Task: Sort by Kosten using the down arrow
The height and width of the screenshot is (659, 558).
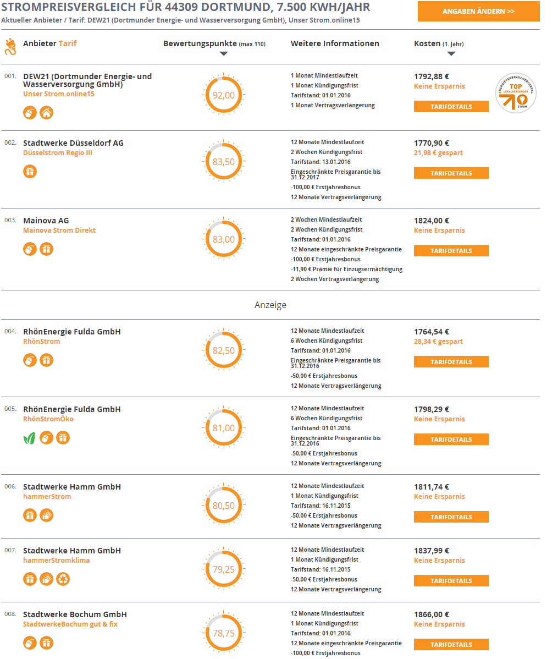Action: 451,54
